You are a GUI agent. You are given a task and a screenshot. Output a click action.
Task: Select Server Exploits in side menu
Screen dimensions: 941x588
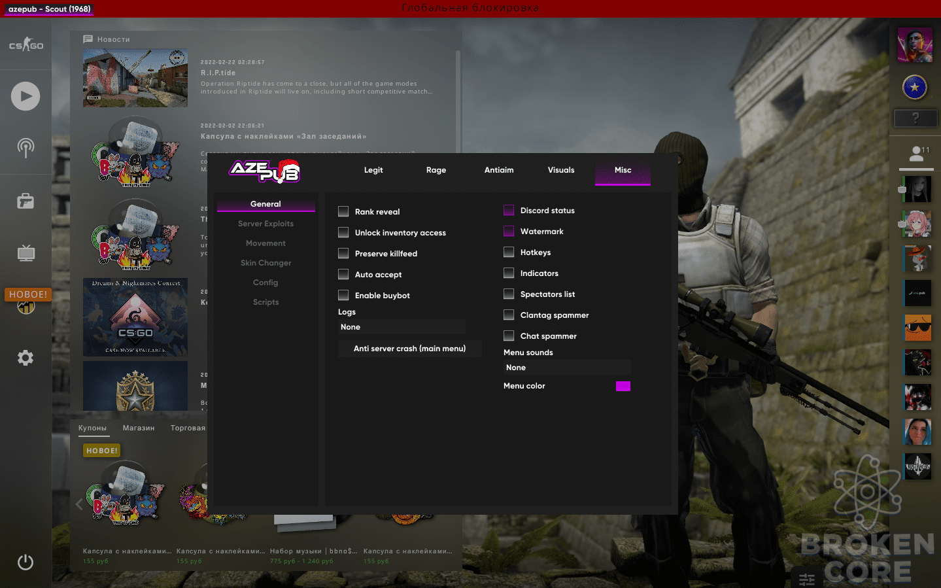point(265,224)
